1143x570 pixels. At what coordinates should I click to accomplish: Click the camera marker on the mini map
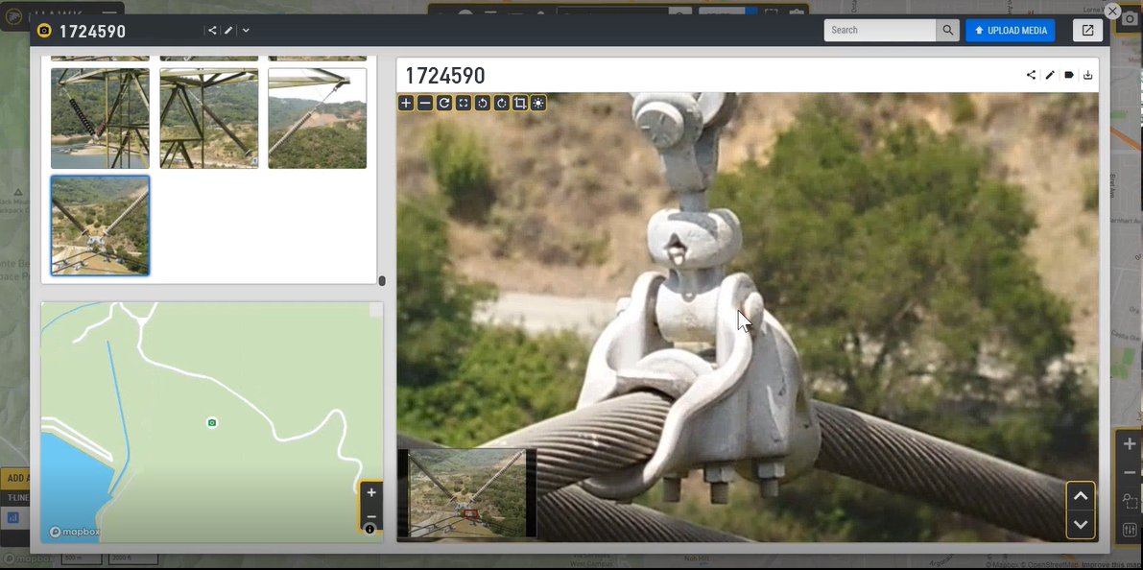(x=212, y=423)
